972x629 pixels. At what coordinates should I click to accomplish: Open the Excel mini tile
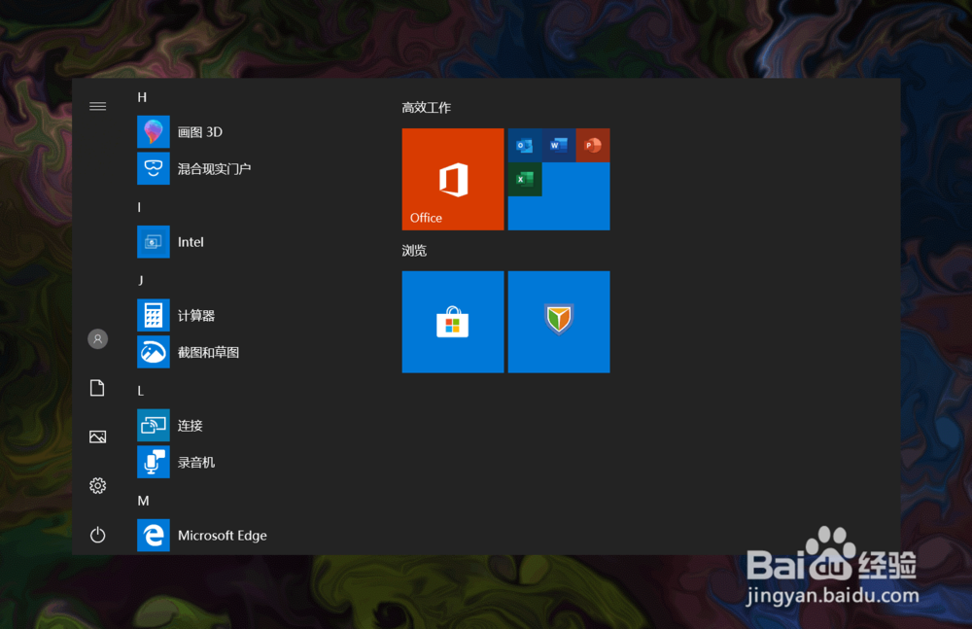(x=525, y=179)
